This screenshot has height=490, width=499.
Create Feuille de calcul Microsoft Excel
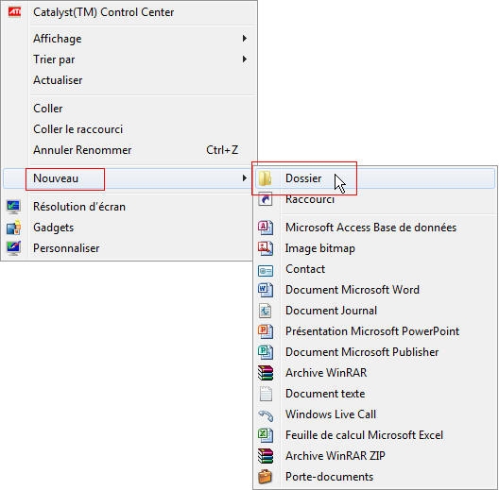(x=375, y=435)
